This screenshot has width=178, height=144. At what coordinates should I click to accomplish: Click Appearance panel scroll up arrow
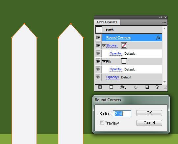(x=165, y=29)
